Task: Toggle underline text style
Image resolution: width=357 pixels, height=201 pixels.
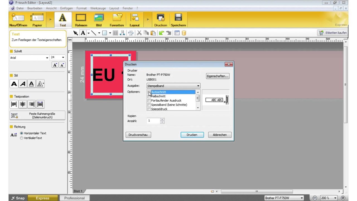Action: pos(32,84)
